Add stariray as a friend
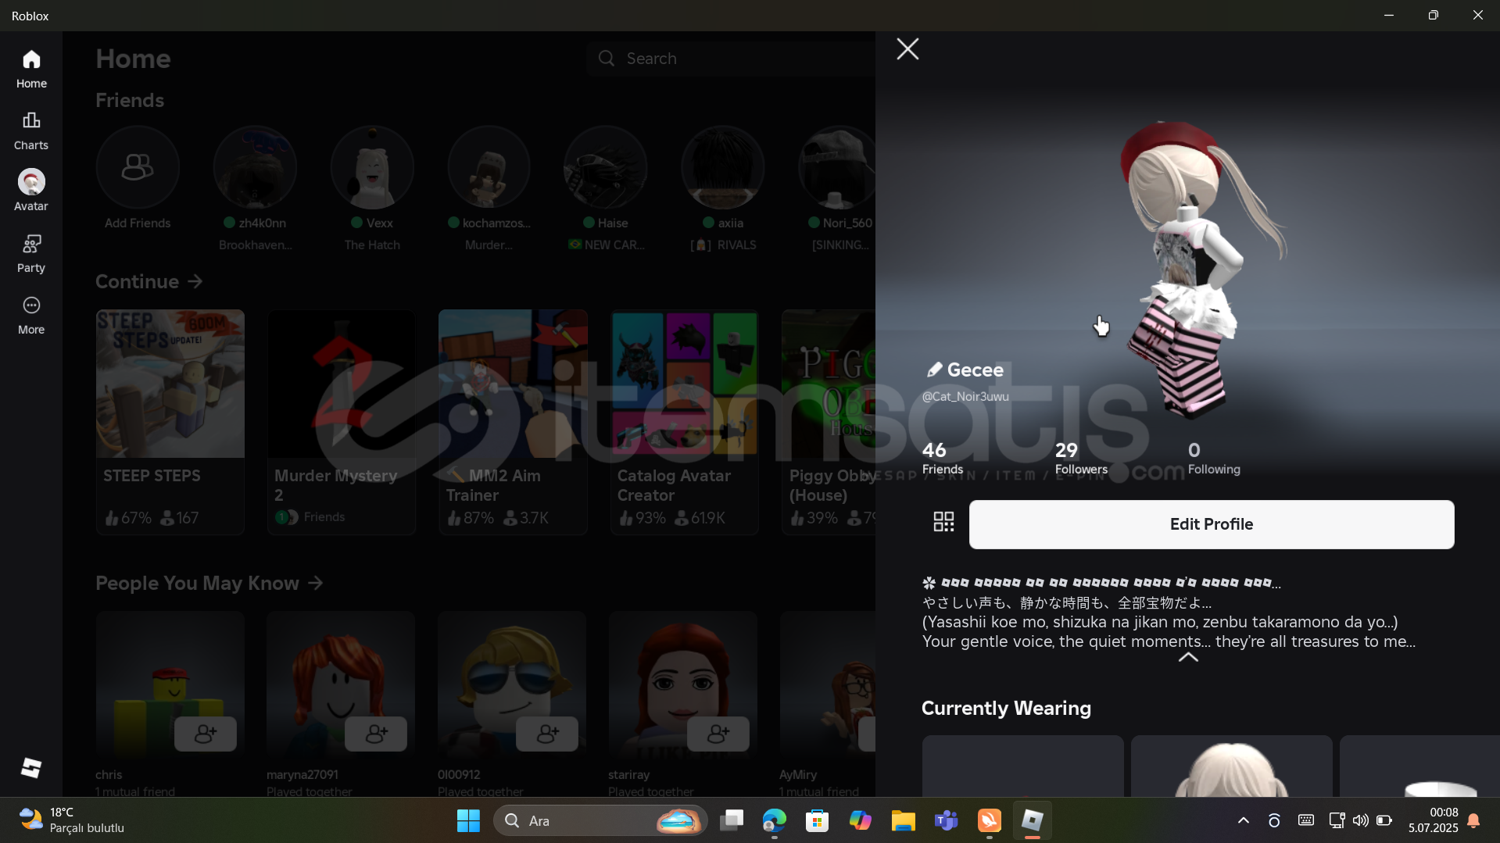Screen dimensions: 1500x843 (718, 734)
